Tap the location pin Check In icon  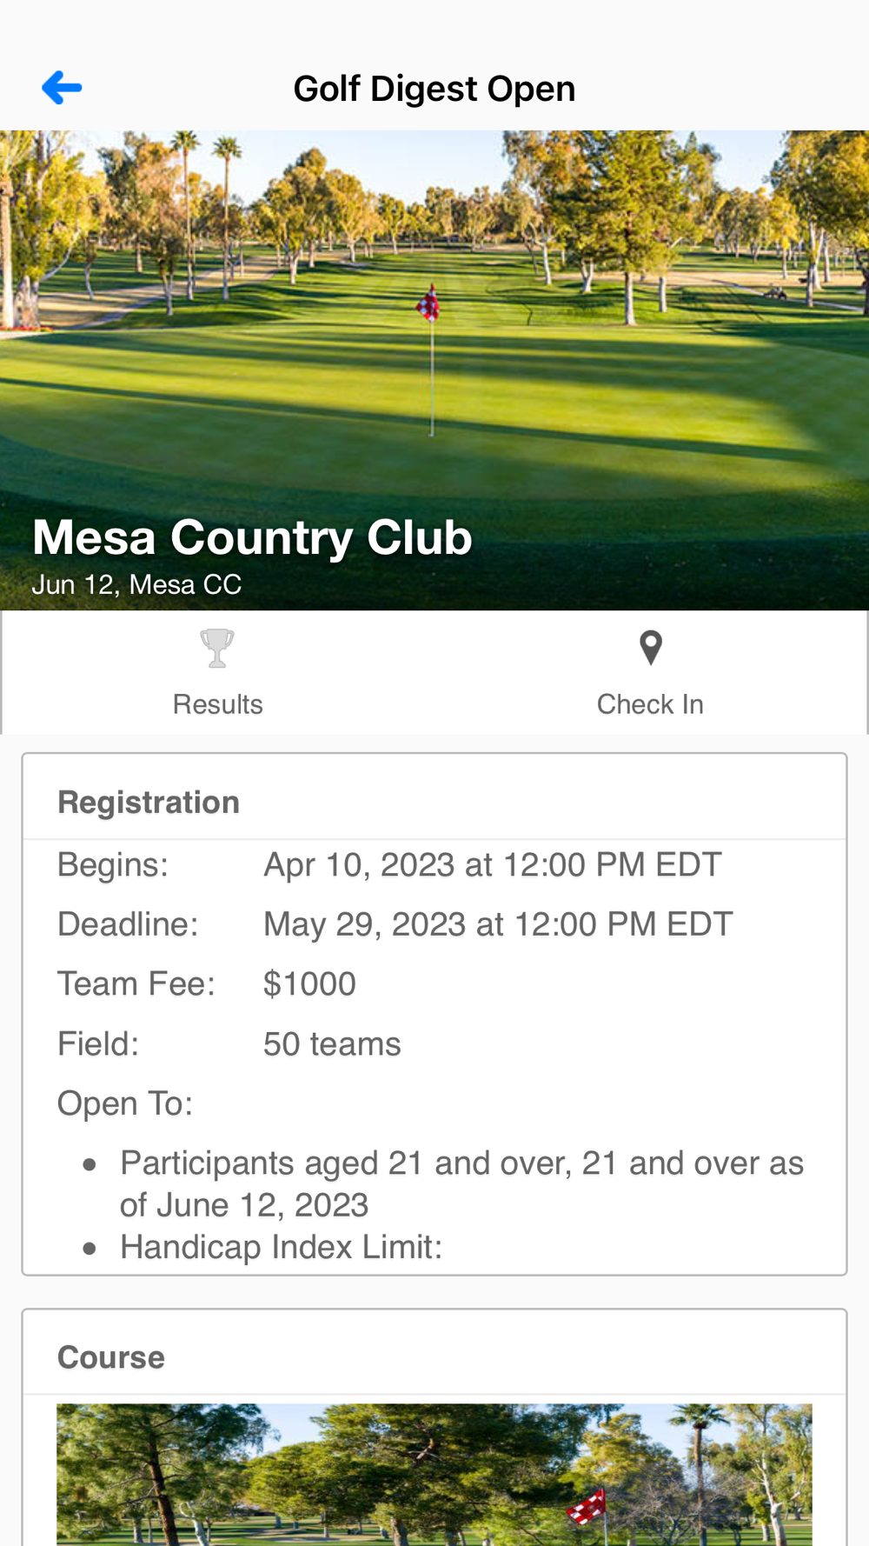[x=651, y=649]
